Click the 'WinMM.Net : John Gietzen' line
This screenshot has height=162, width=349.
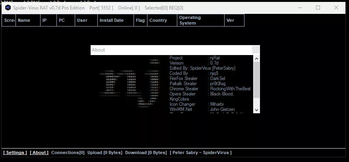pyautogui.click(x=202, y=109)
